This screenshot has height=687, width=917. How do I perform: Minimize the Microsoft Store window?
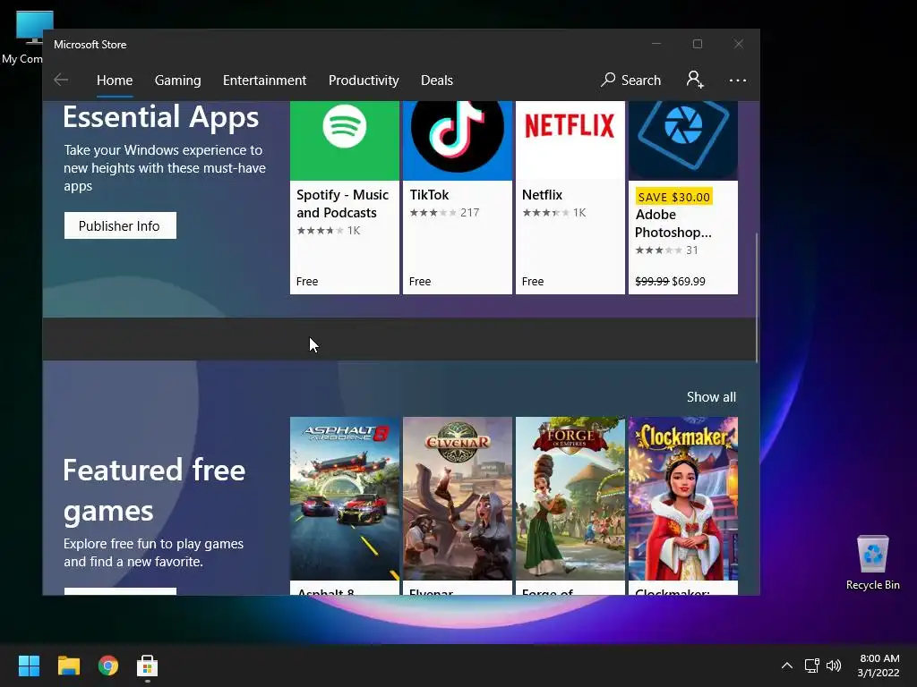coord(656,44)
